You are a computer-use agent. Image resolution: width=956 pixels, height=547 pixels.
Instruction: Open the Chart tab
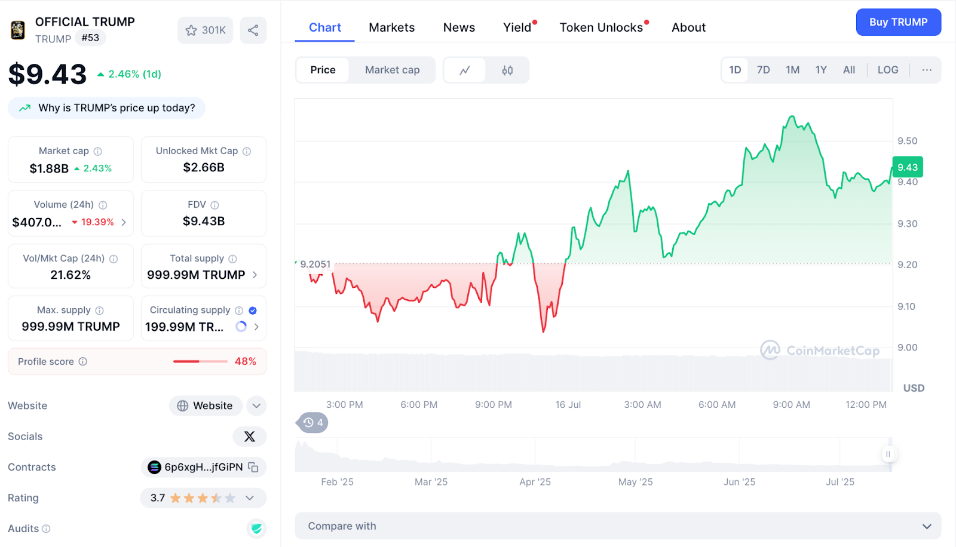coord(325,27)
